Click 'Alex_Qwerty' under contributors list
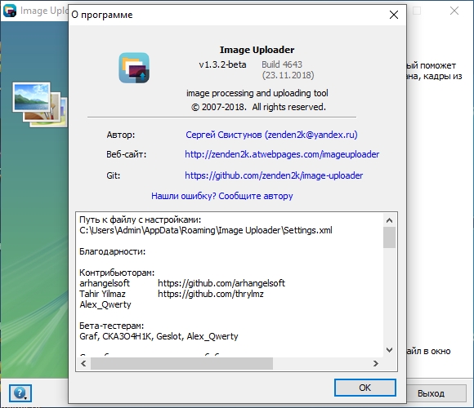This screenshot has width=474, height=408. point(105,304)
